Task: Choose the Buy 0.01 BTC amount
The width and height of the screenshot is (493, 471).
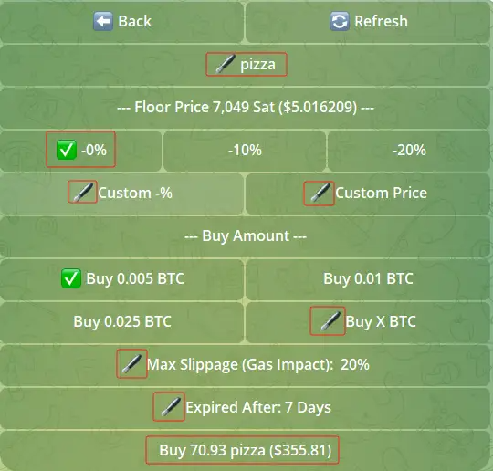Action: point(368,279)
